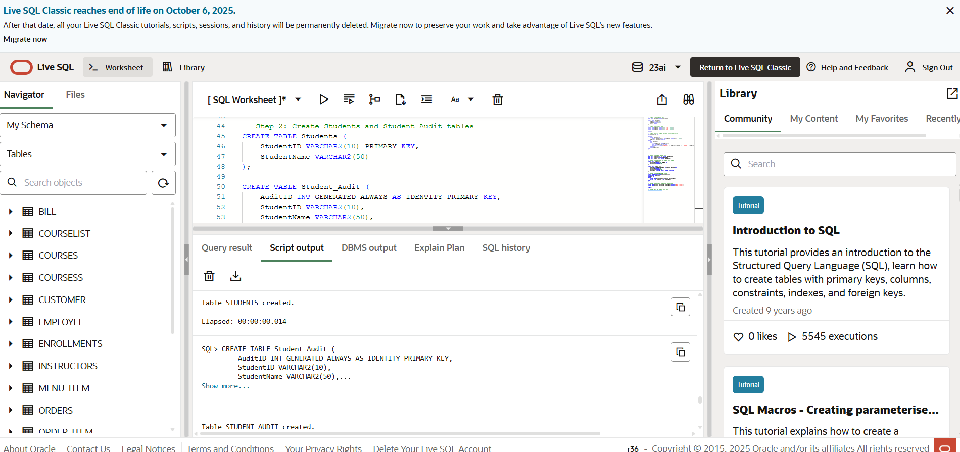
Task: Click the executions play icon on Introduction to SQL
Action: (x=792, y=337)
